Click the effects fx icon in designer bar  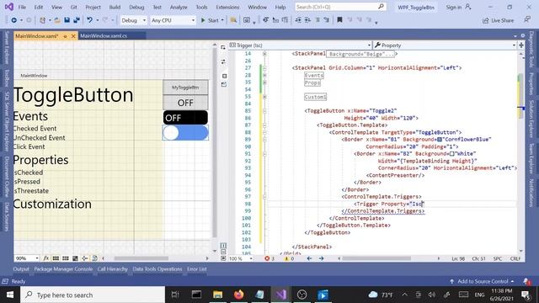click(x=45, y=258)
